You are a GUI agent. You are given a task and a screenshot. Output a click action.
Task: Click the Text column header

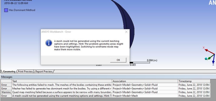[62, 81]
